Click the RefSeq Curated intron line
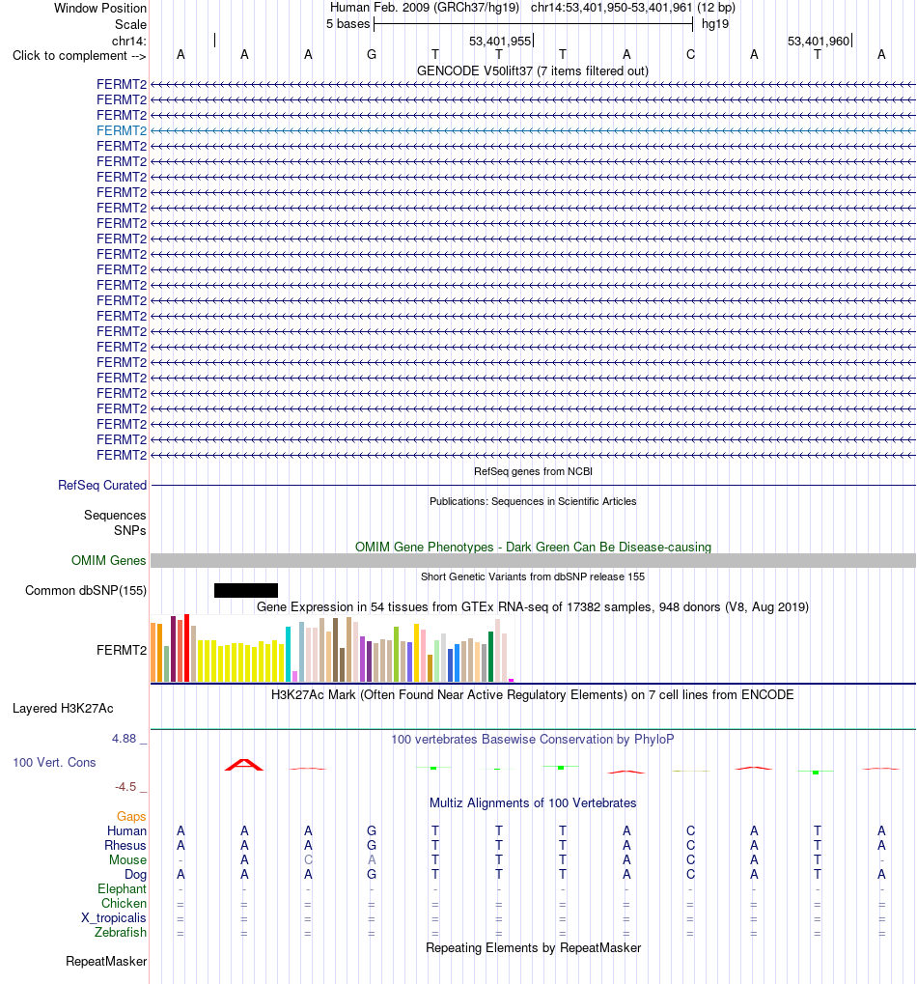This screenshot has width=917, height=984. (533, 485)
